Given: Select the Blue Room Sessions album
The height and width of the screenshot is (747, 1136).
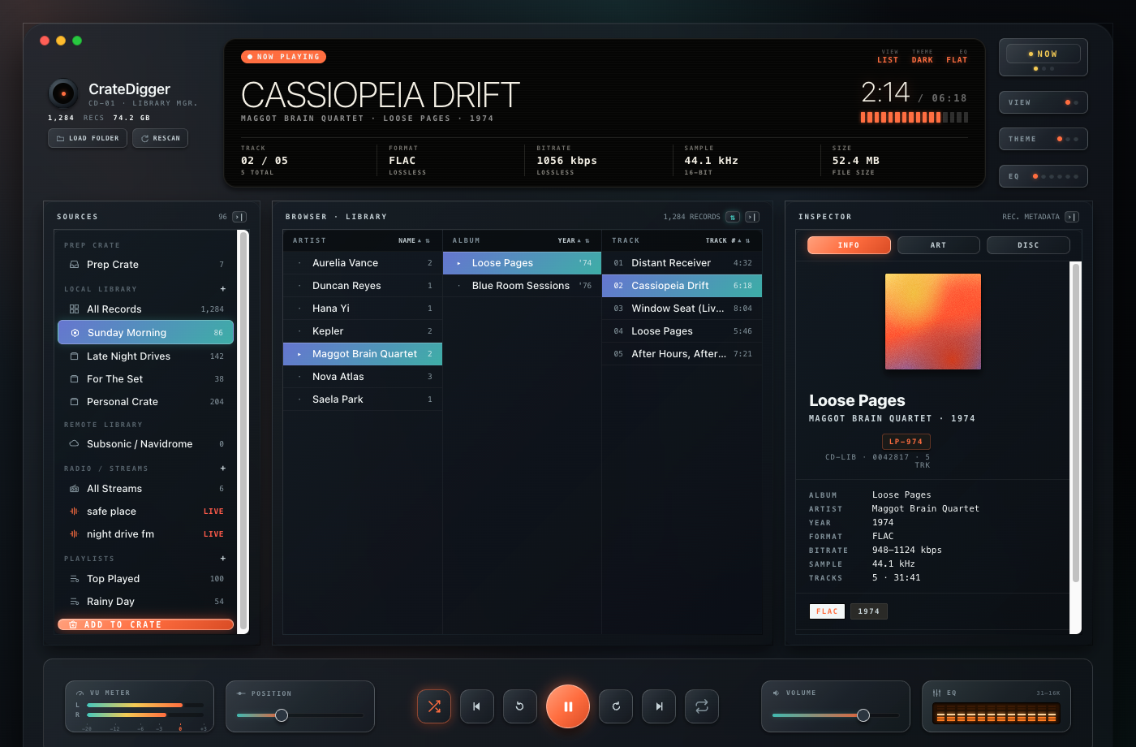Looking at the screenshot, I should tap(522, 286).
